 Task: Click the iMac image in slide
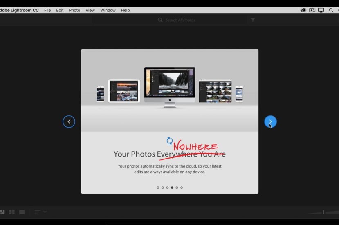(170, 87)
